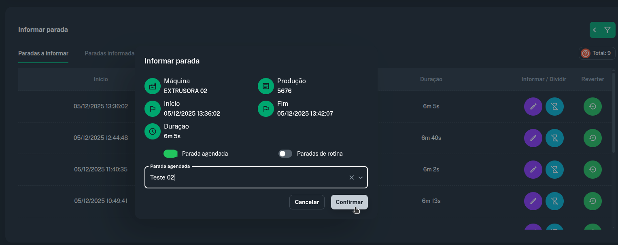Revert the 6m 2s stoppage with undo icon
The image size is (618, 245).
(x=593, y=169)
